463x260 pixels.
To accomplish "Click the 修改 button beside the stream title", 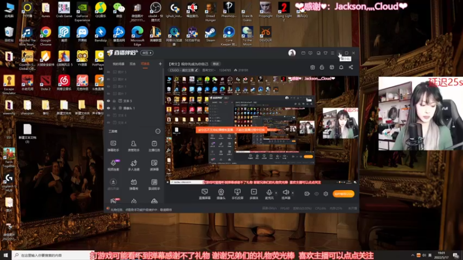I will click(216, 64).
